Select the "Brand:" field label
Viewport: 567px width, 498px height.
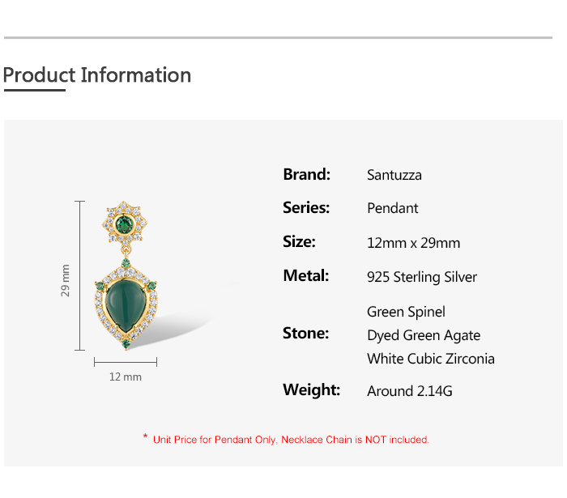click(x=306, y=174)
